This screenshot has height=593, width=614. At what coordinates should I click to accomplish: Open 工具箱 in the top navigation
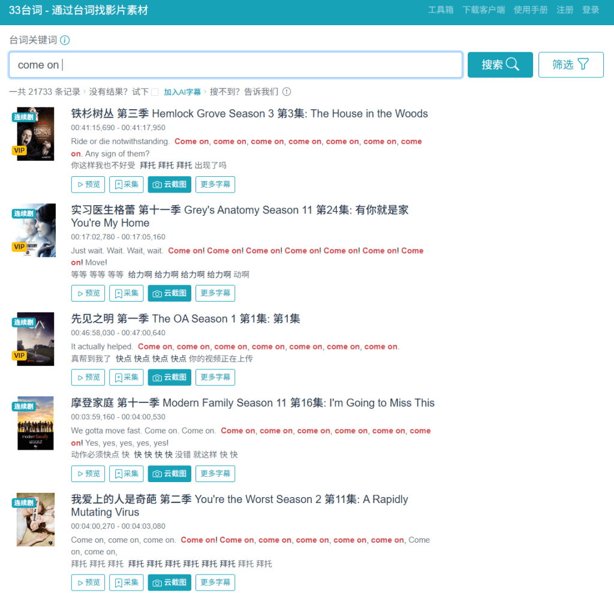point(440,10)
